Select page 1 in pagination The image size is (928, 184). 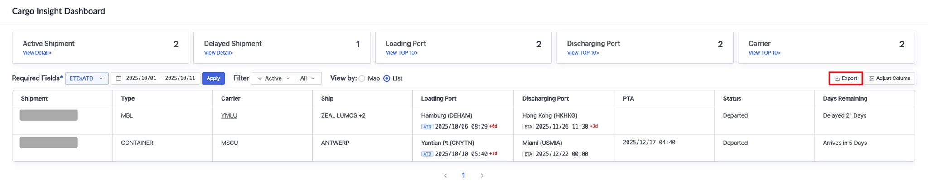pos(463,175)
